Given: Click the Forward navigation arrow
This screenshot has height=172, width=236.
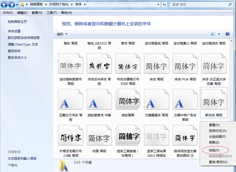Looking at the screenshot, I should (11, 5).
